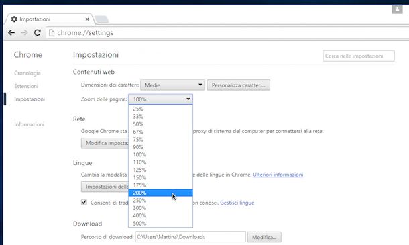This screenshot has width=409, height=245.
Task: Select 67% zoom option
Action: click(x=161, y=132)
